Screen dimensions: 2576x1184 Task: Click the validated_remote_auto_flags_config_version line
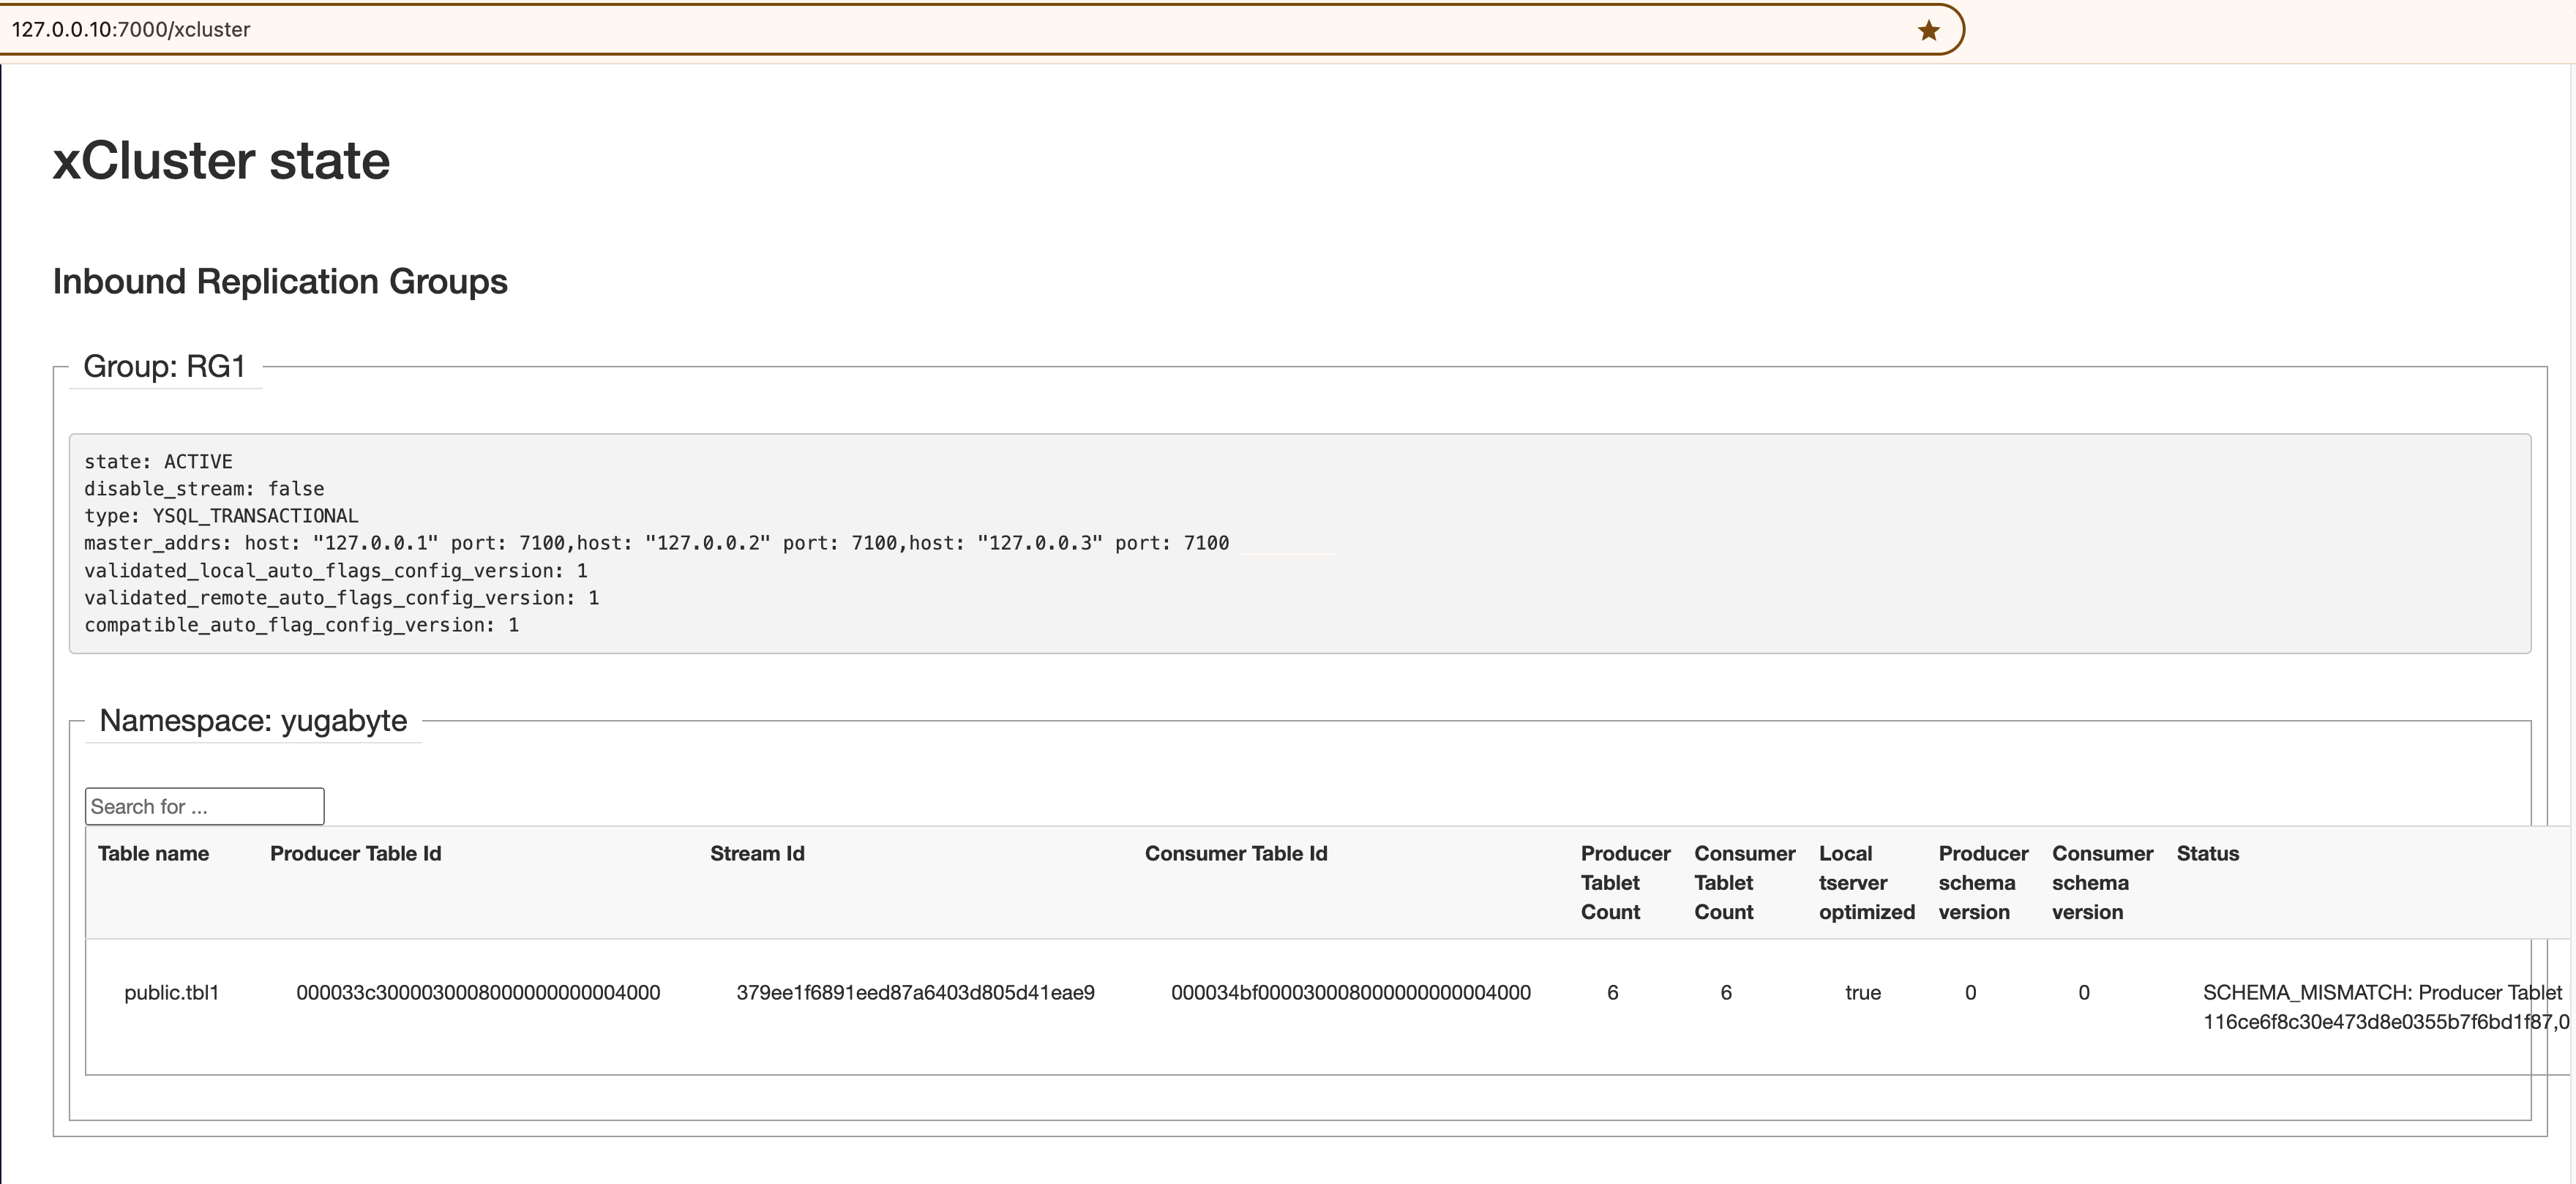[341, 597]
